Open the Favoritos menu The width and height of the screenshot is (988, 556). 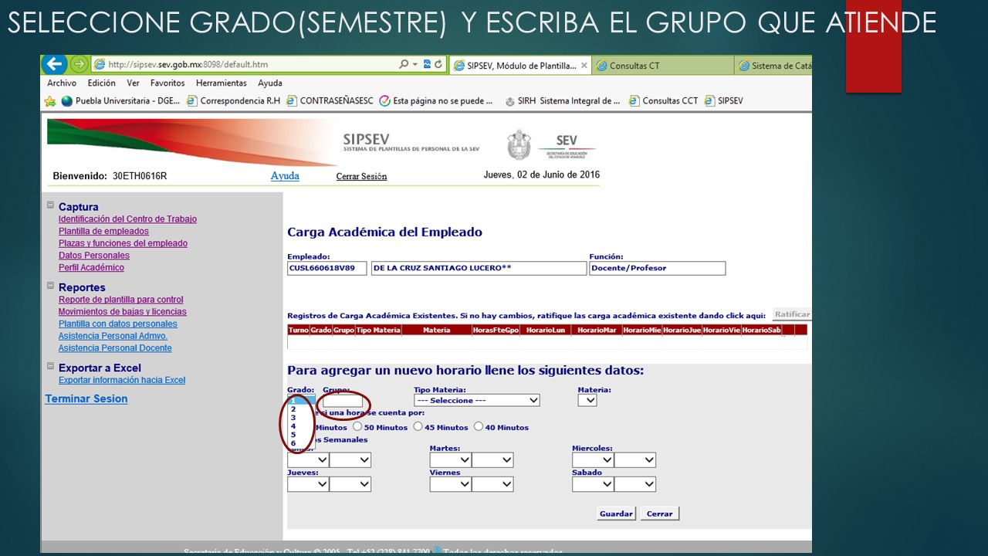[x=167, y=83]
